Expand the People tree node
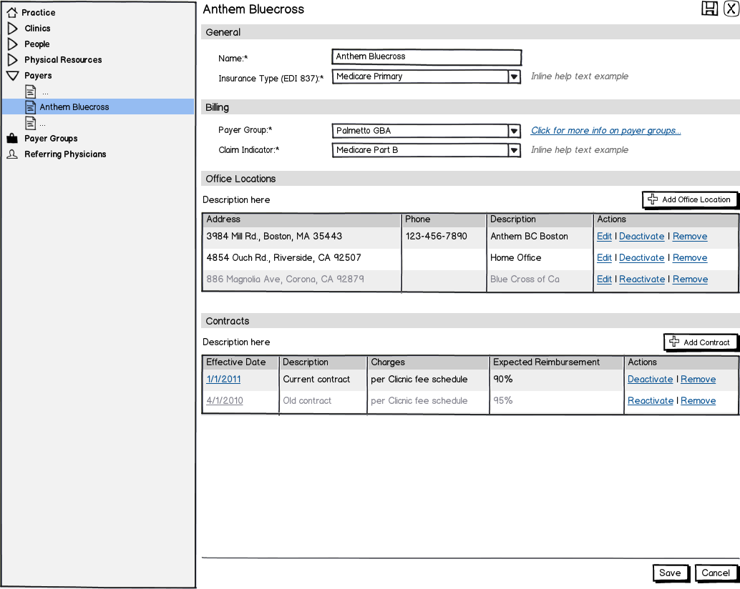This screenshot has height=589, width=740. click(x=13, y=44)
